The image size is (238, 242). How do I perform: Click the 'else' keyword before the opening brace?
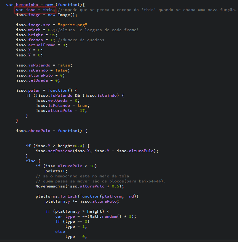pyautogui.click(x=31, y=161)
